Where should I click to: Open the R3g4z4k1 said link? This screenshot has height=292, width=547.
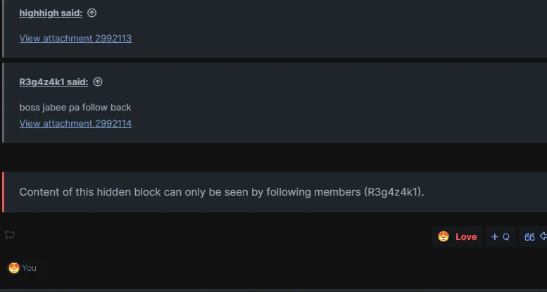pyautogui.click(x=54, y=82)
